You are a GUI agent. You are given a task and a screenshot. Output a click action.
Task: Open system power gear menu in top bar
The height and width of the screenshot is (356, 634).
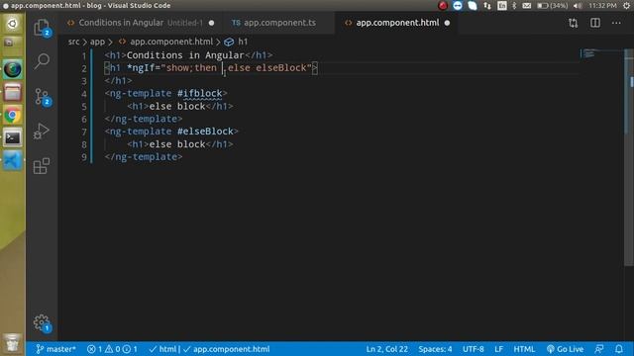pyautogui.click(x=626, y=5)
